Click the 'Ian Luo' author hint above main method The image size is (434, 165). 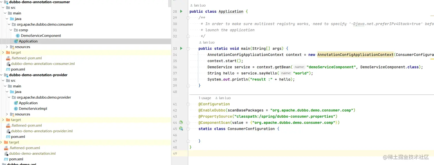click(207, 42)
